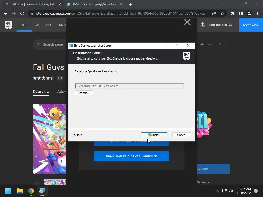Click the address bar URL

(x=122, y=13)
